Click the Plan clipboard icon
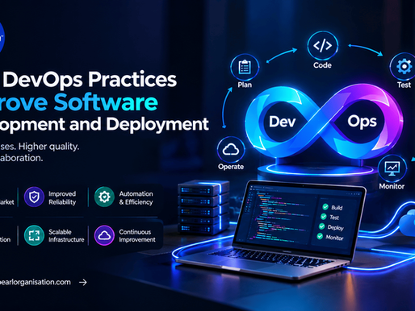The image size is (415, 311). [245, 67]
